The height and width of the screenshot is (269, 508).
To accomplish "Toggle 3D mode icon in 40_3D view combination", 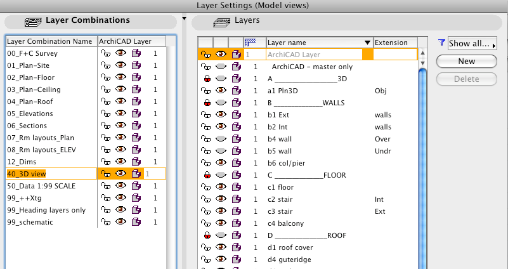I will (136, 174).
